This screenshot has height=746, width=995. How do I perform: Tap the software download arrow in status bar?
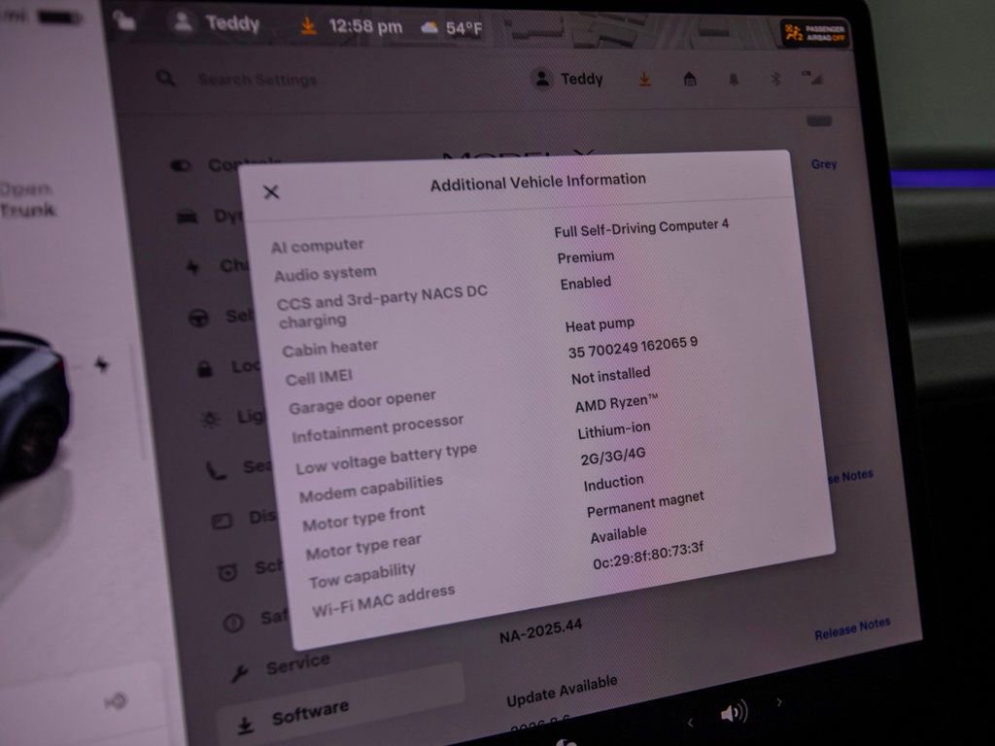(x=308, y=26)
